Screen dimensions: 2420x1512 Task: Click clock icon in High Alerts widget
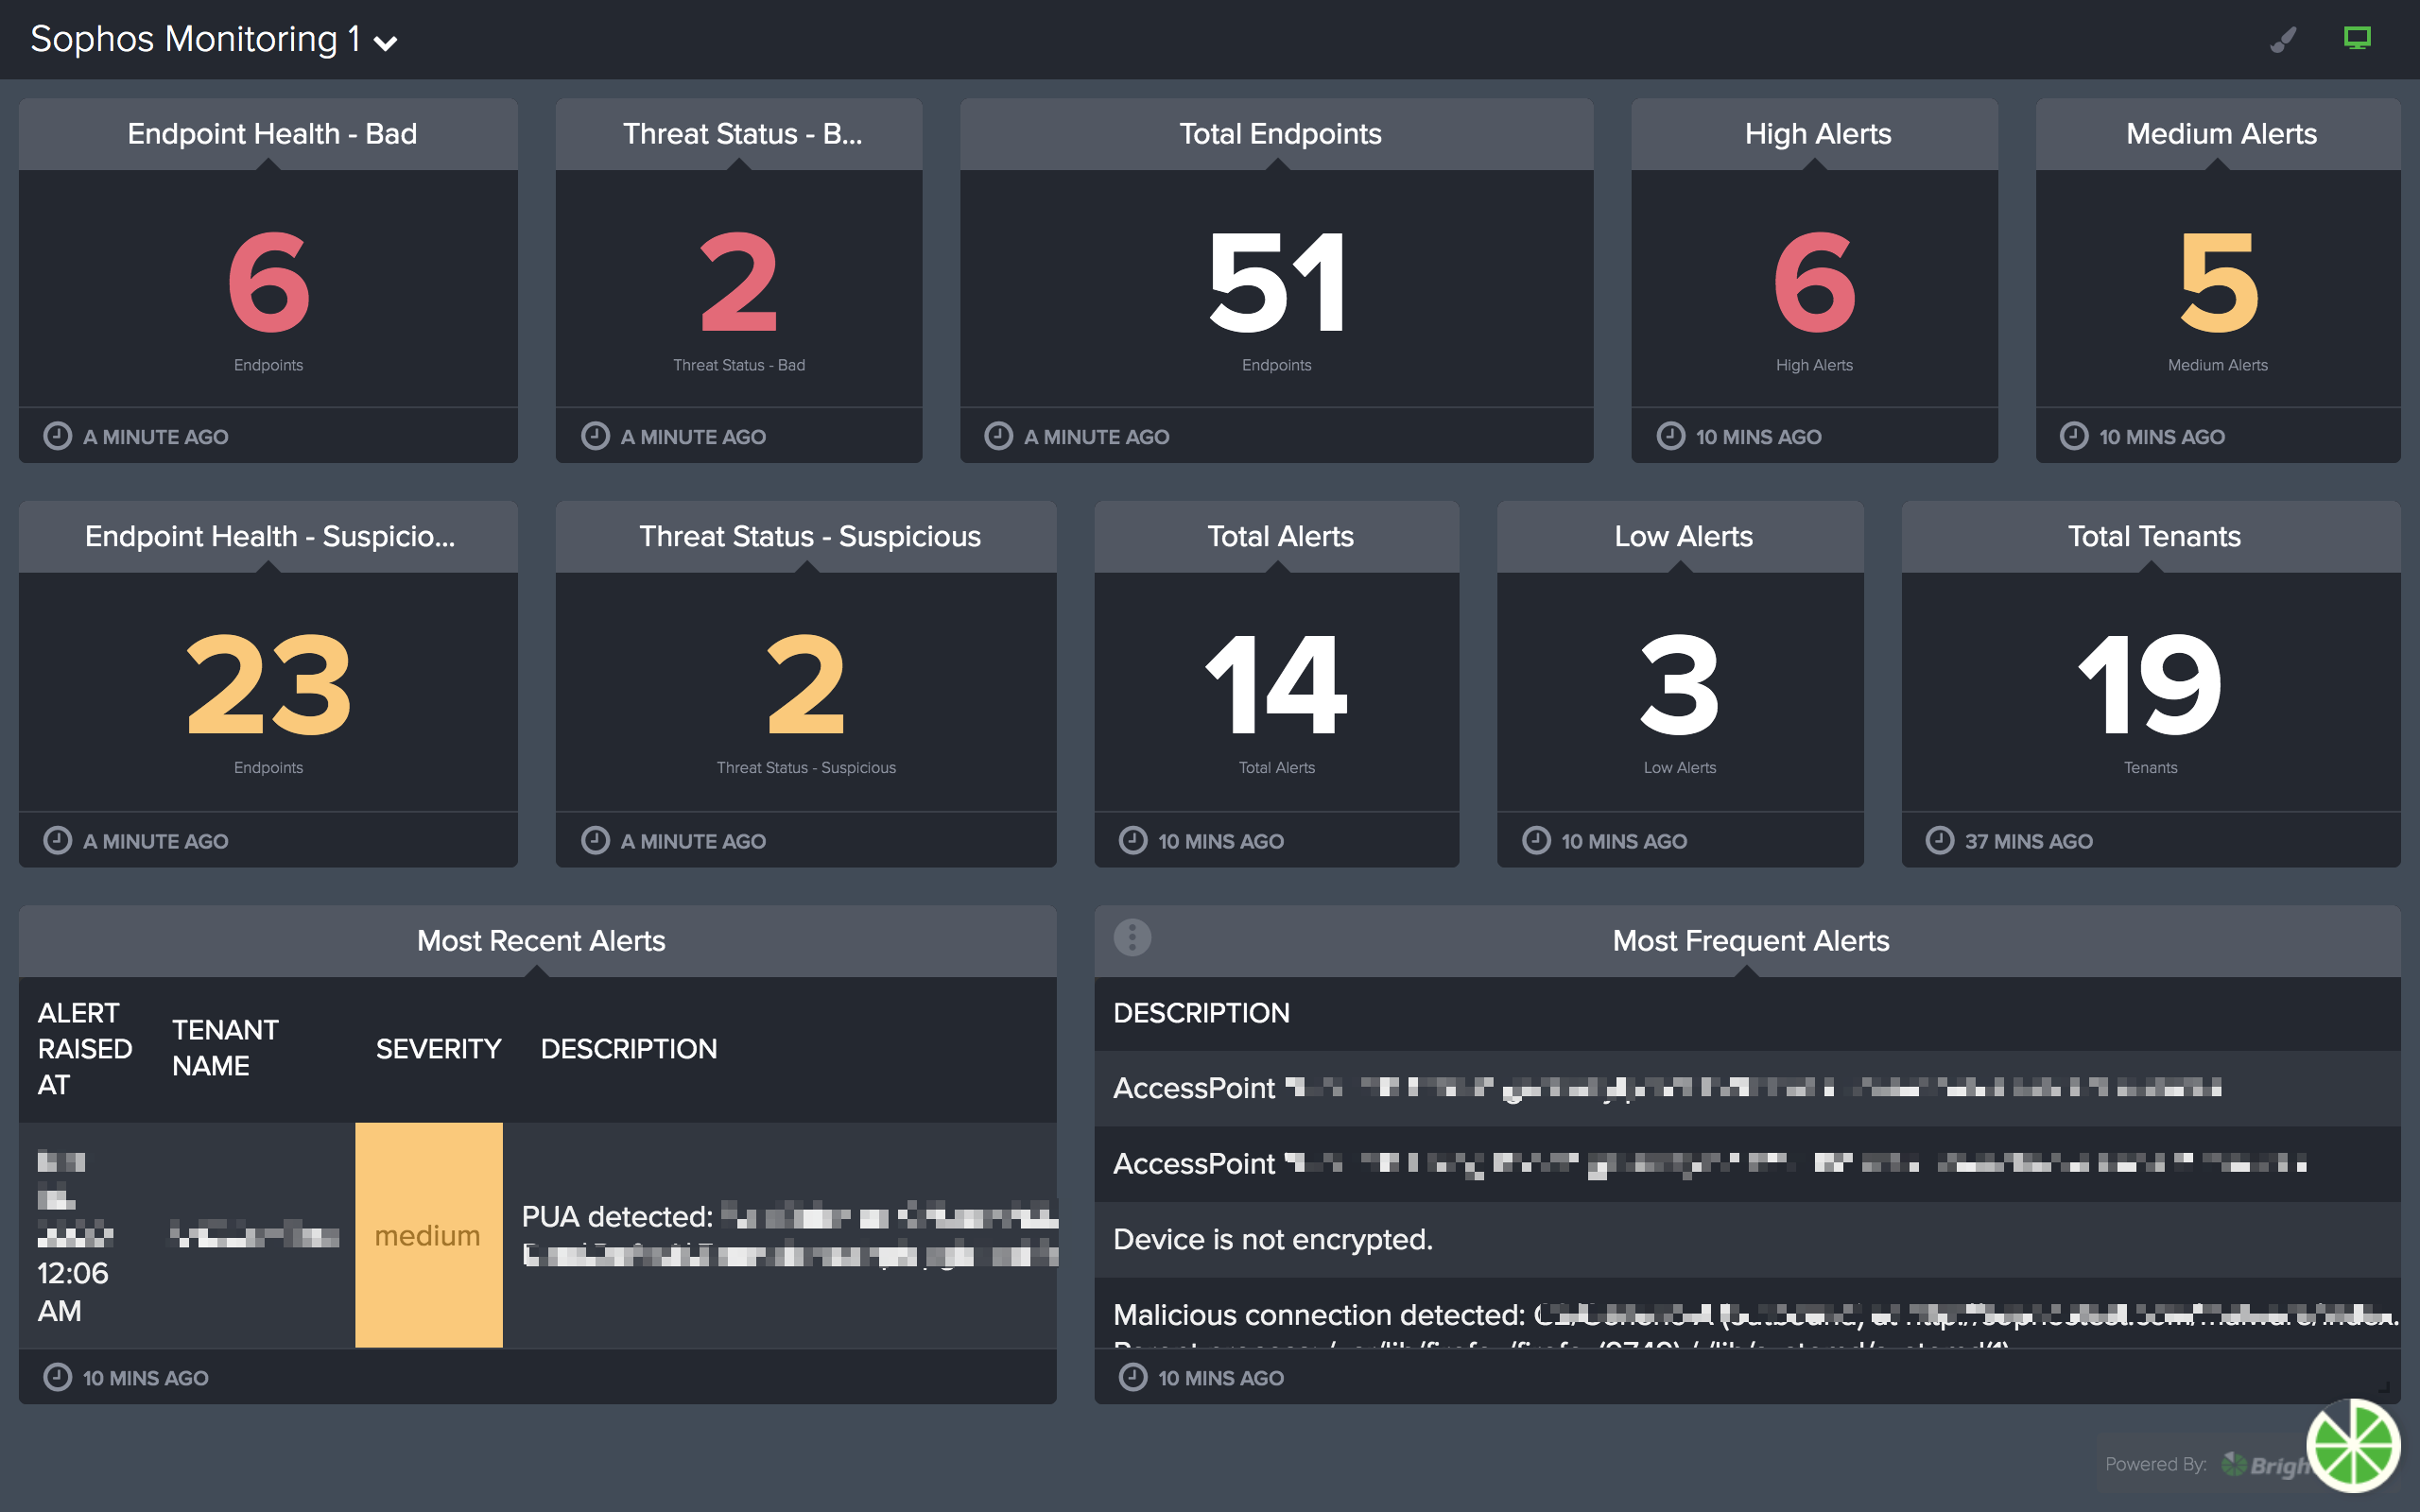(x=1670, y=436)
